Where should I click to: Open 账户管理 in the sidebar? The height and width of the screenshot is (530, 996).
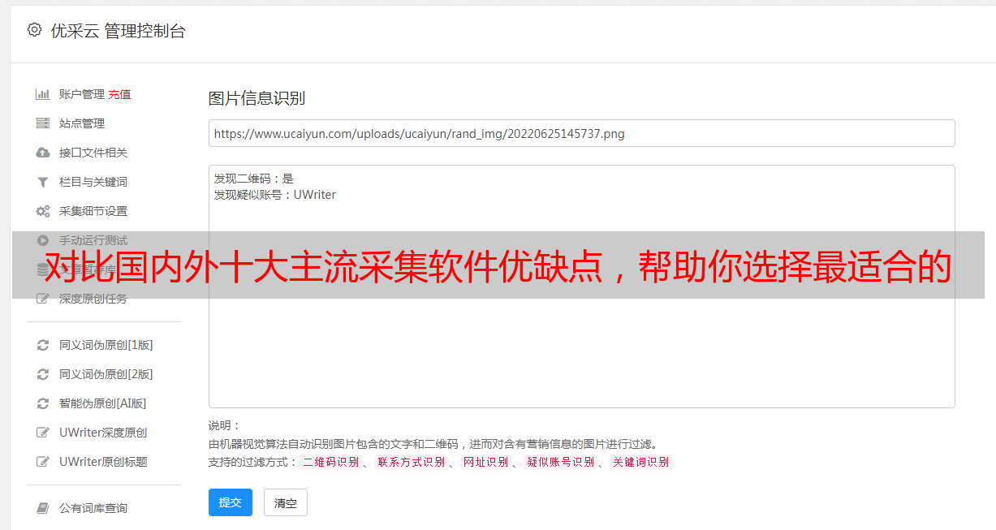click(82, 94)
